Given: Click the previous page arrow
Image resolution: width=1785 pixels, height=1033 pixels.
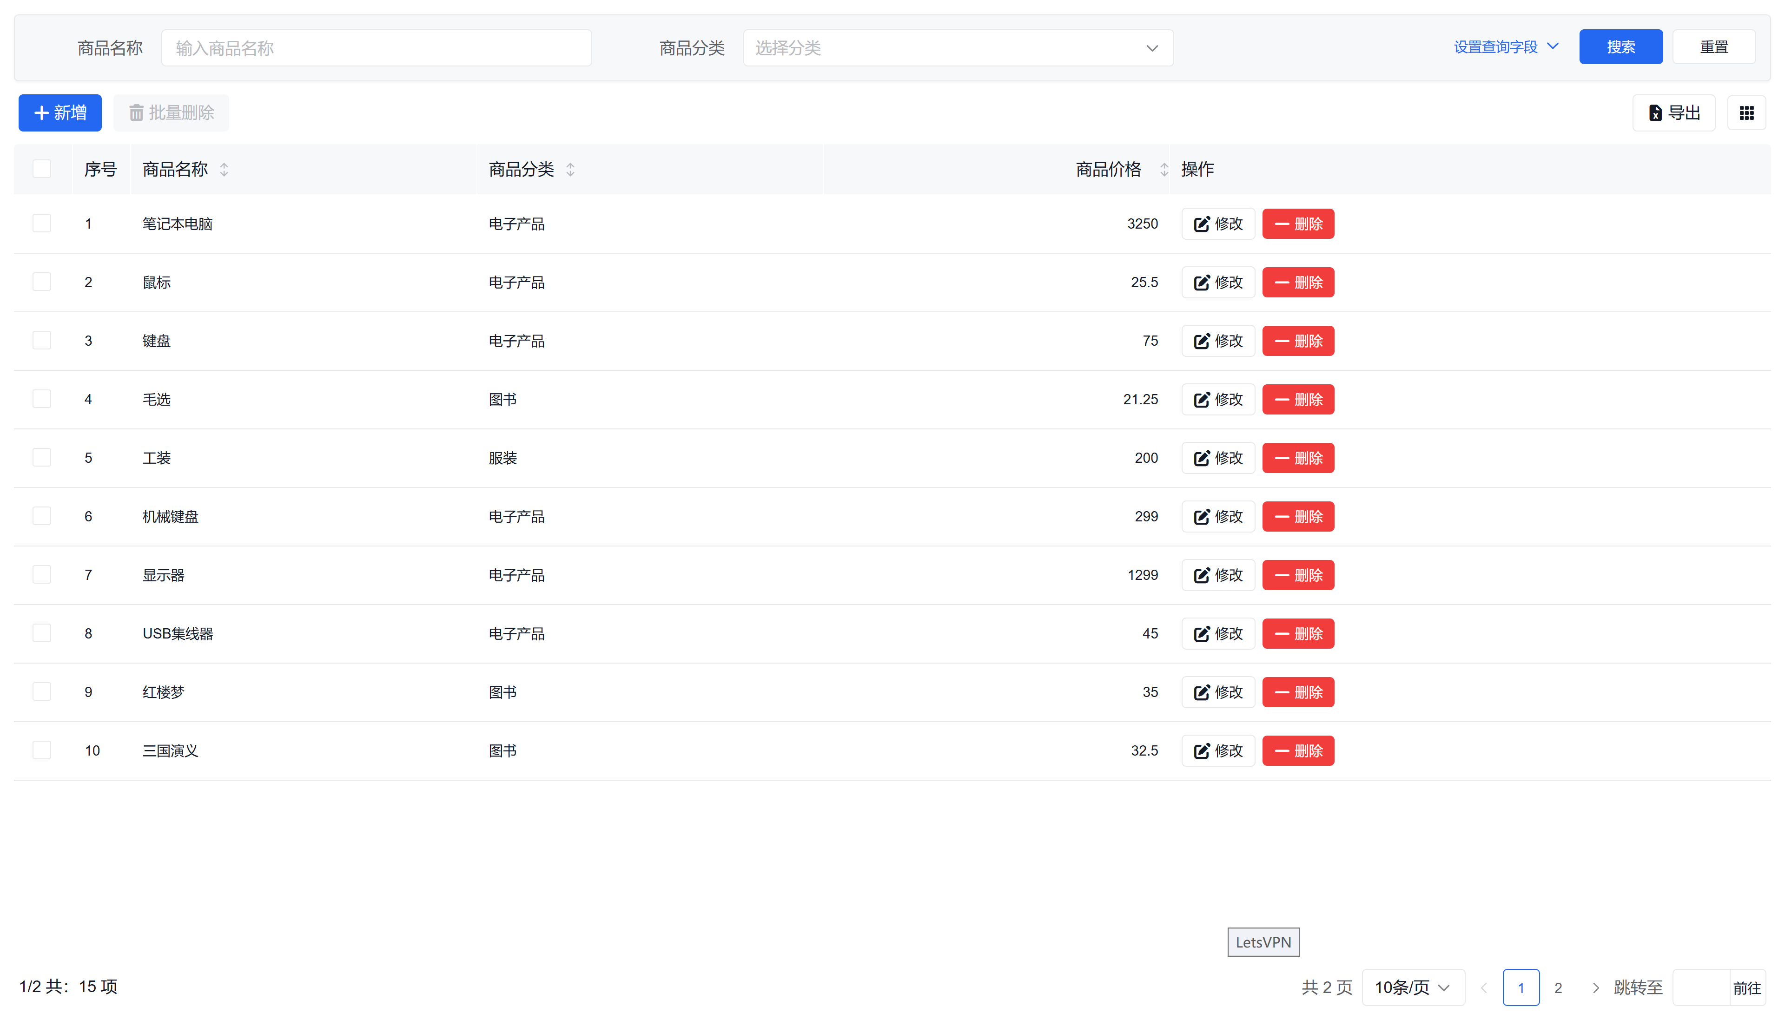Looking at the screenshot, I should pos(1484,987).
